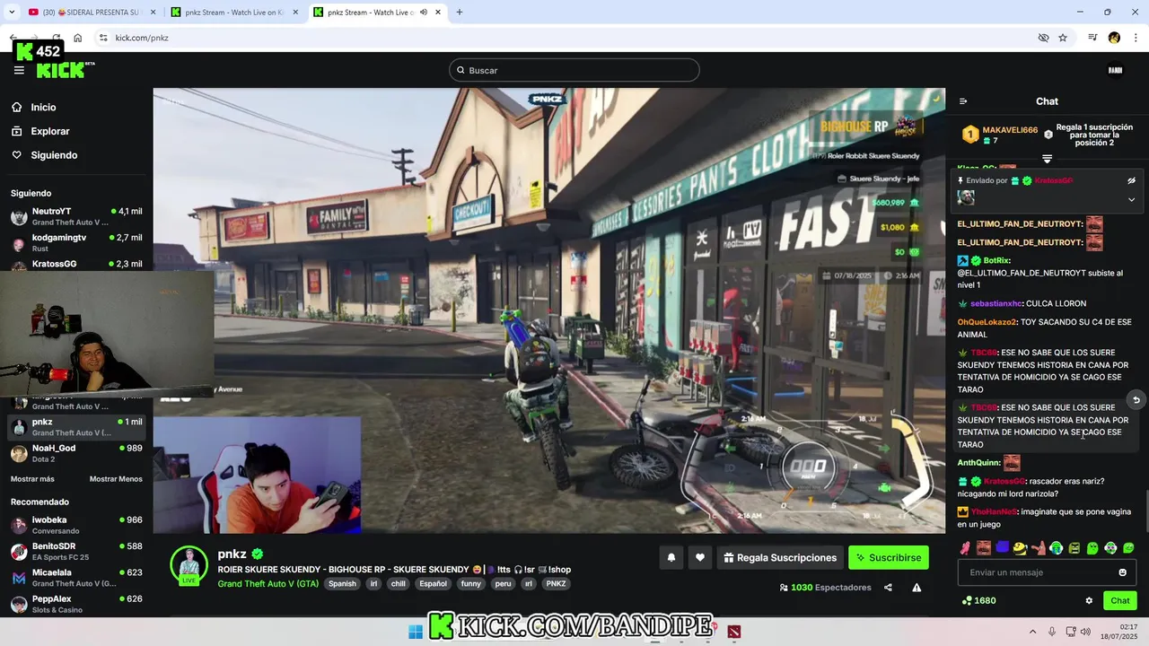The height and width of the screenshot is (646, 1149).
Task: Click the taskbar microphone tray icon
Action: point(1052,632)
